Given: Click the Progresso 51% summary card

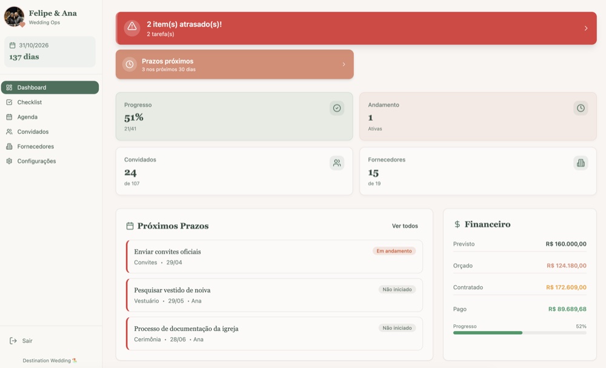Looking at the screenshot, I should click(234, 116).
